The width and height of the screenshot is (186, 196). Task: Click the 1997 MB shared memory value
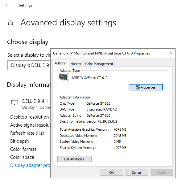coord(120,148)
